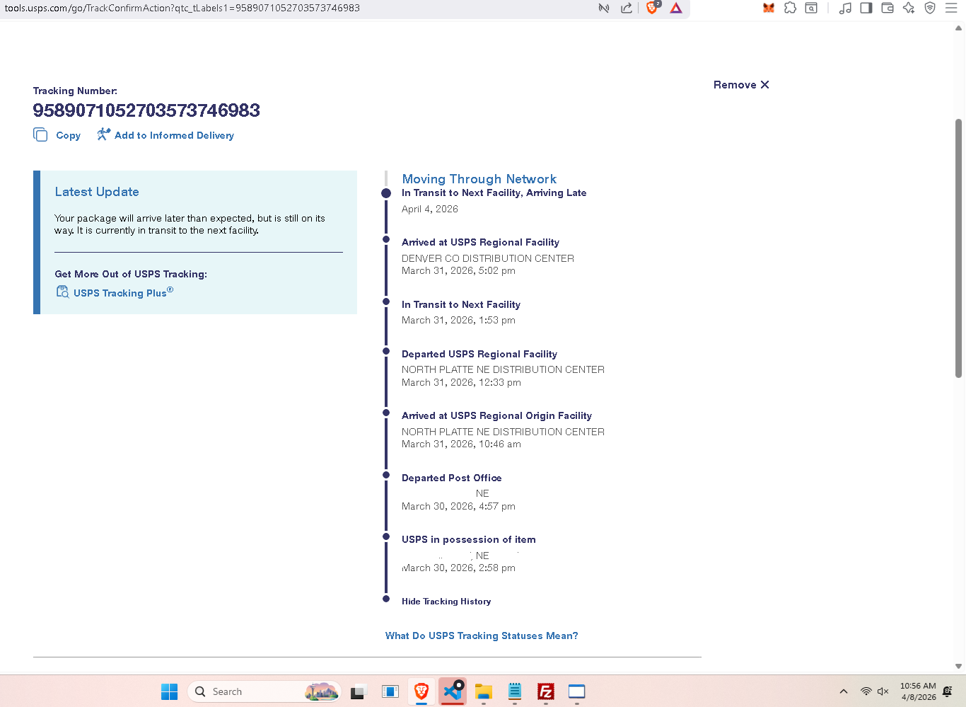The image size is (966, 707).
Task: Open the MetaMask fox extension
Action: tap(769, 8)
